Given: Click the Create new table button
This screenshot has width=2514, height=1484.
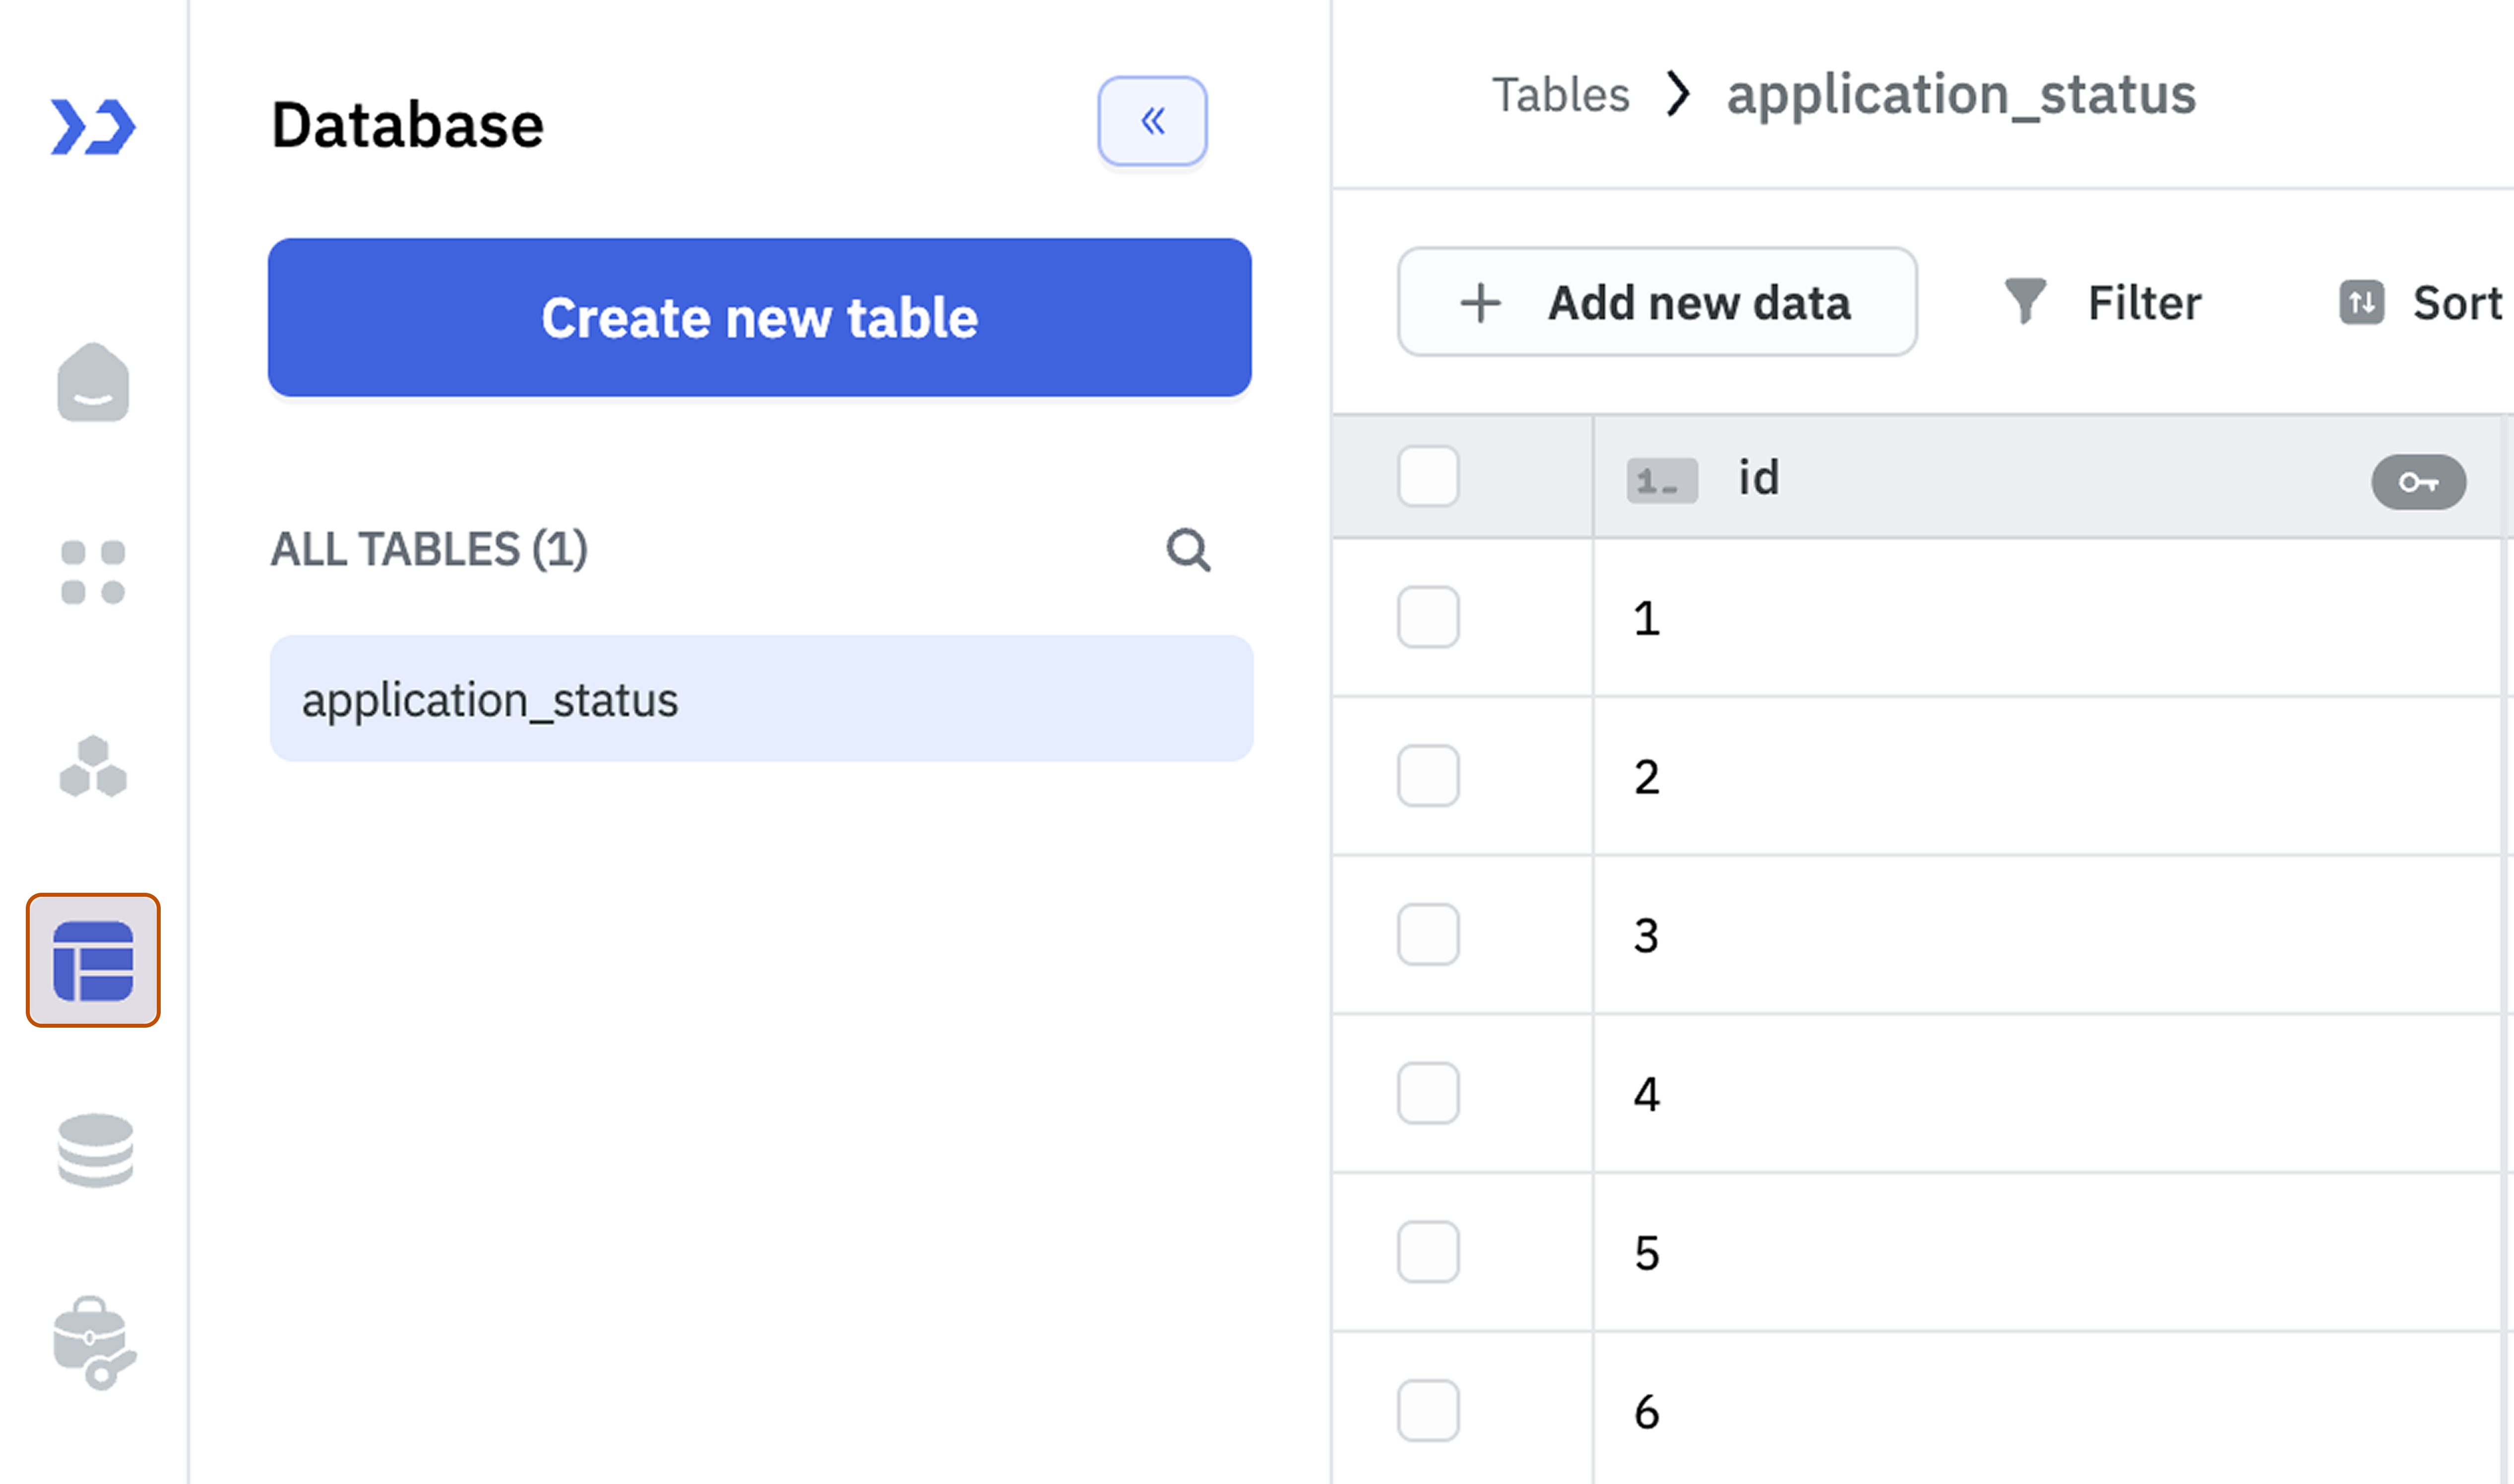Looking at the screenshot, I should pyautogui.click(x=759, y=317).
